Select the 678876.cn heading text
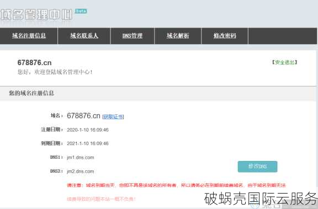The width and height of the screenshot is (318, 209). pyautogui.click(x=34, y=62)
